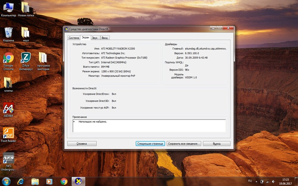The width and height of the screenshot is (298, 186).
Task: Open the клипы folder on desktop
Action: [x=8, y=83]
